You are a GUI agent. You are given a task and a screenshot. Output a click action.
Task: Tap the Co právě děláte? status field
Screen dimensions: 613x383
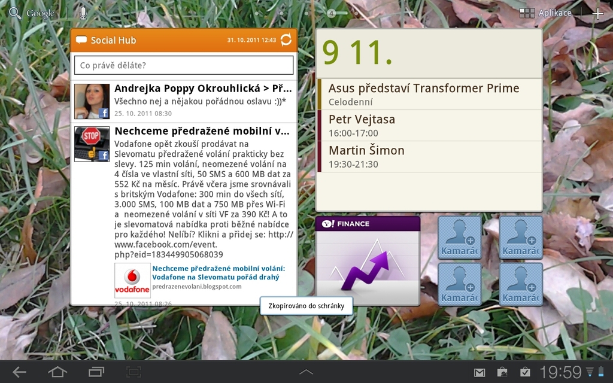(x=182, y=65)
